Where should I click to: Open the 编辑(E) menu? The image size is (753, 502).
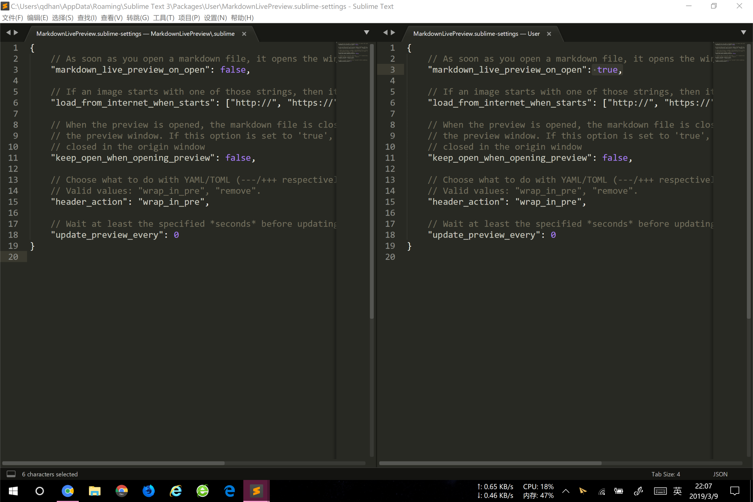pos(37,18)
